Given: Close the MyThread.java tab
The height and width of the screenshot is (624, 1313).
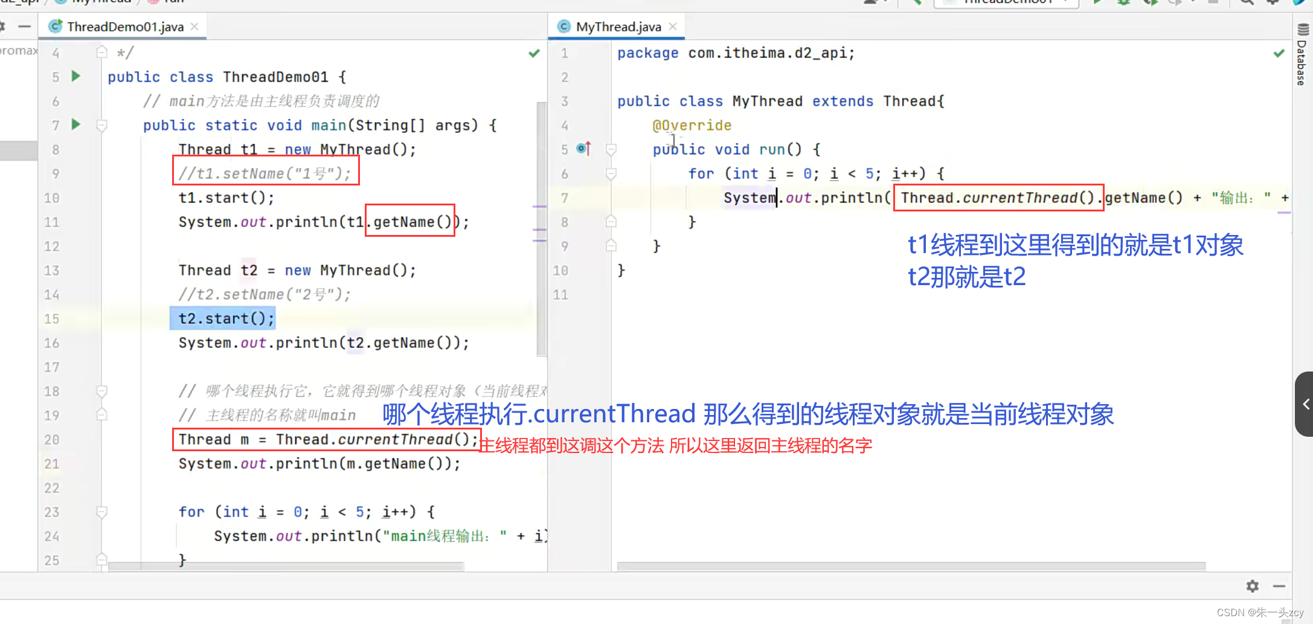Looking at the screenshot, I should click(x=673, y=27).
